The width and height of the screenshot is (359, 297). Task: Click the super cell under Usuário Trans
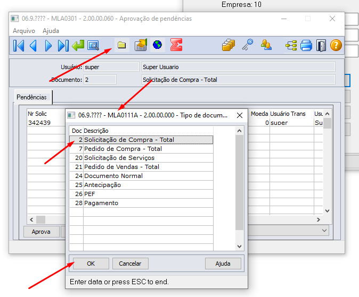pos(291,123)
